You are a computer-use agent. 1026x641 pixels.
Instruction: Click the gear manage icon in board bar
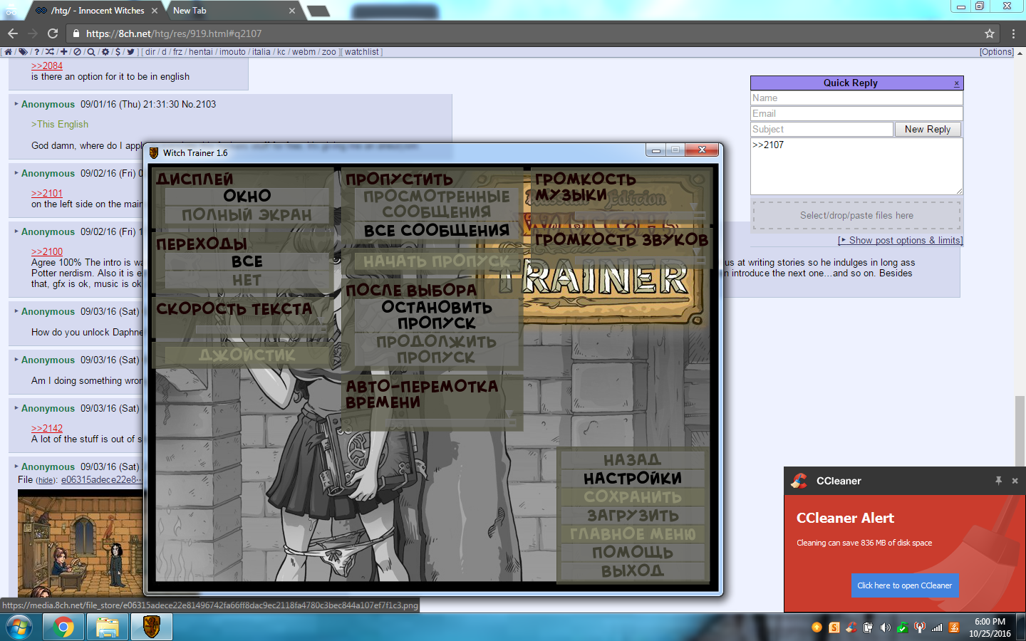tap(105, 52)
